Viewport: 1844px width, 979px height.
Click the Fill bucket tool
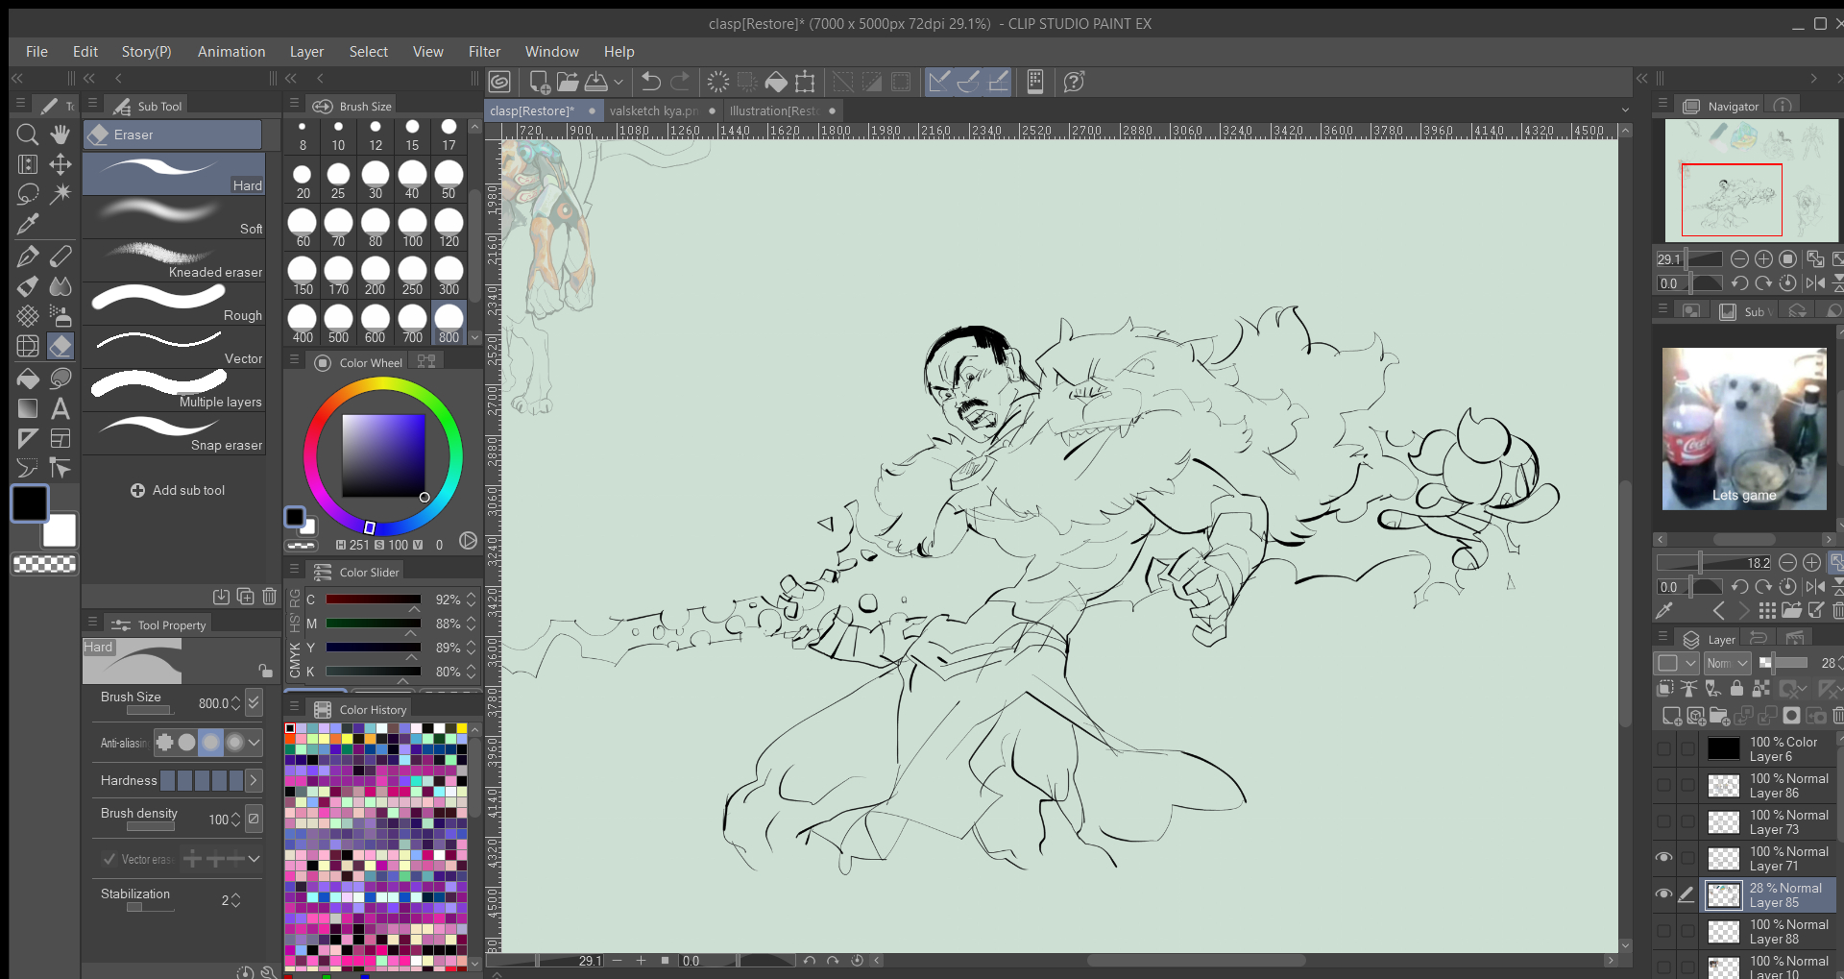[28, 378]
